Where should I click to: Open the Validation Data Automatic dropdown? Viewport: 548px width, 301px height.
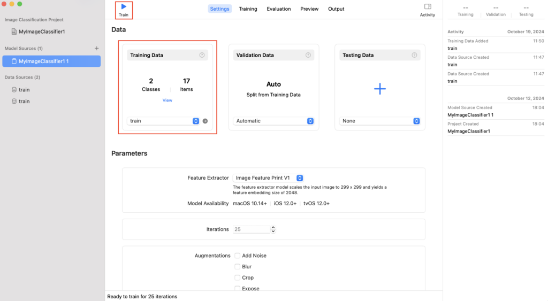(x=273, y=121)
